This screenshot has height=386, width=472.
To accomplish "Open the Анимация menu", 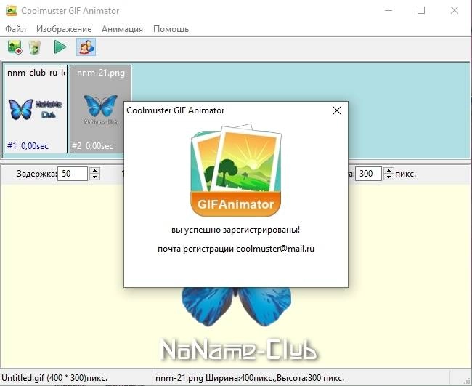I will click(x=122, y=29).
